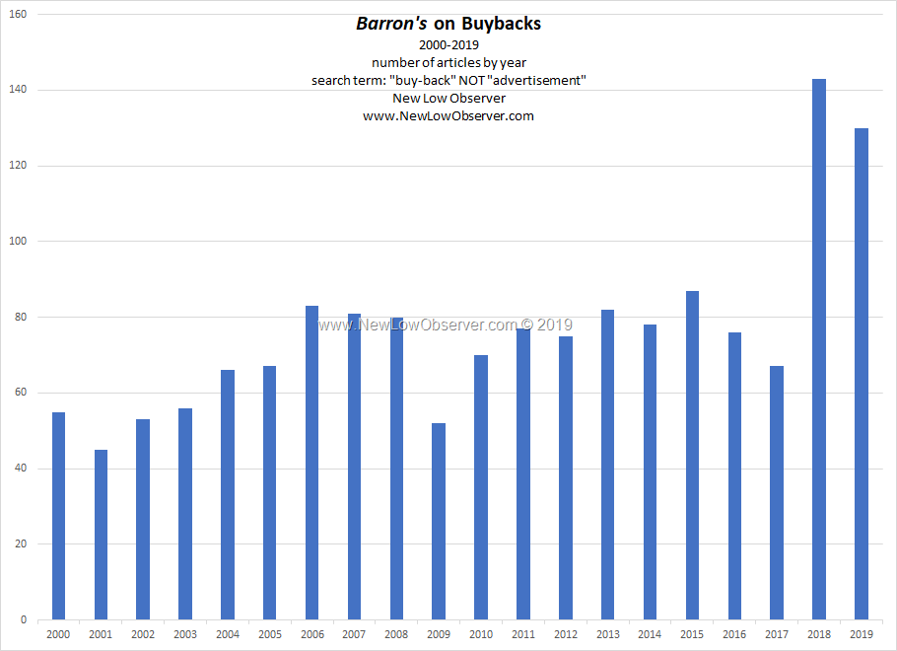897x651 pixels.
Task: Click the 2001 bar in the chart
Action: coord(101,535)
